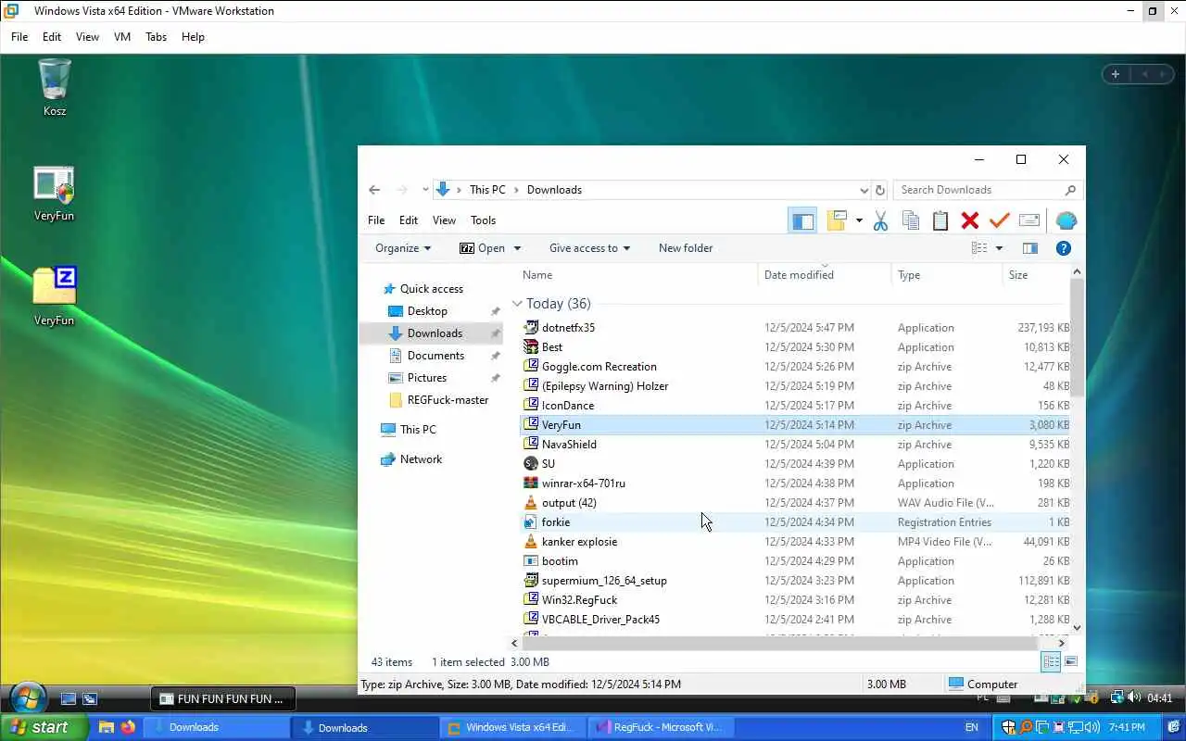Open the Explorer File menu
This screenshot has width=1186, height=741.
(376, 220)
